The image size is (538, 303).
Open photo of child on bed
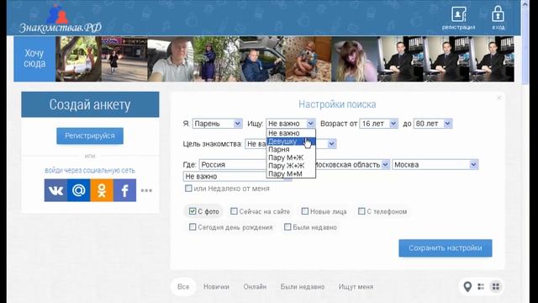coord(309,59)
